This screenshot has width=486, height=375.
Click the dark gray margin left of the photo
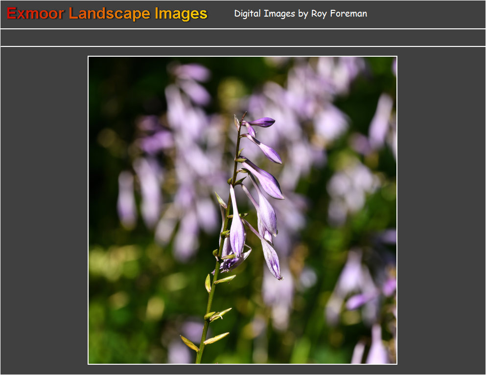44,210
